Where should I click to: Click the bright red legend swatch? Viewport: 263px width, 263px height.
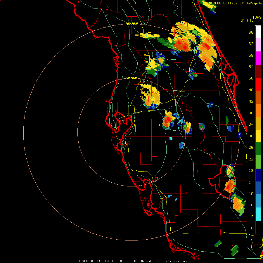point(258,84)
